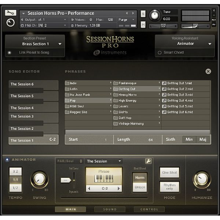Switch to the SOUND tab
220x220 pixels.
110,209
